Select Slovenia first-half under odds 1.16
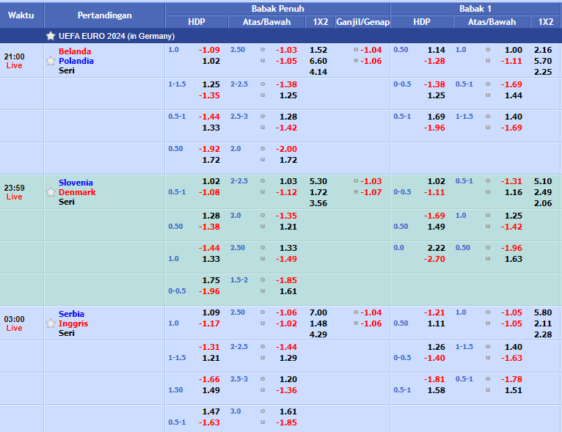The image size is (562, 432). 514,192
